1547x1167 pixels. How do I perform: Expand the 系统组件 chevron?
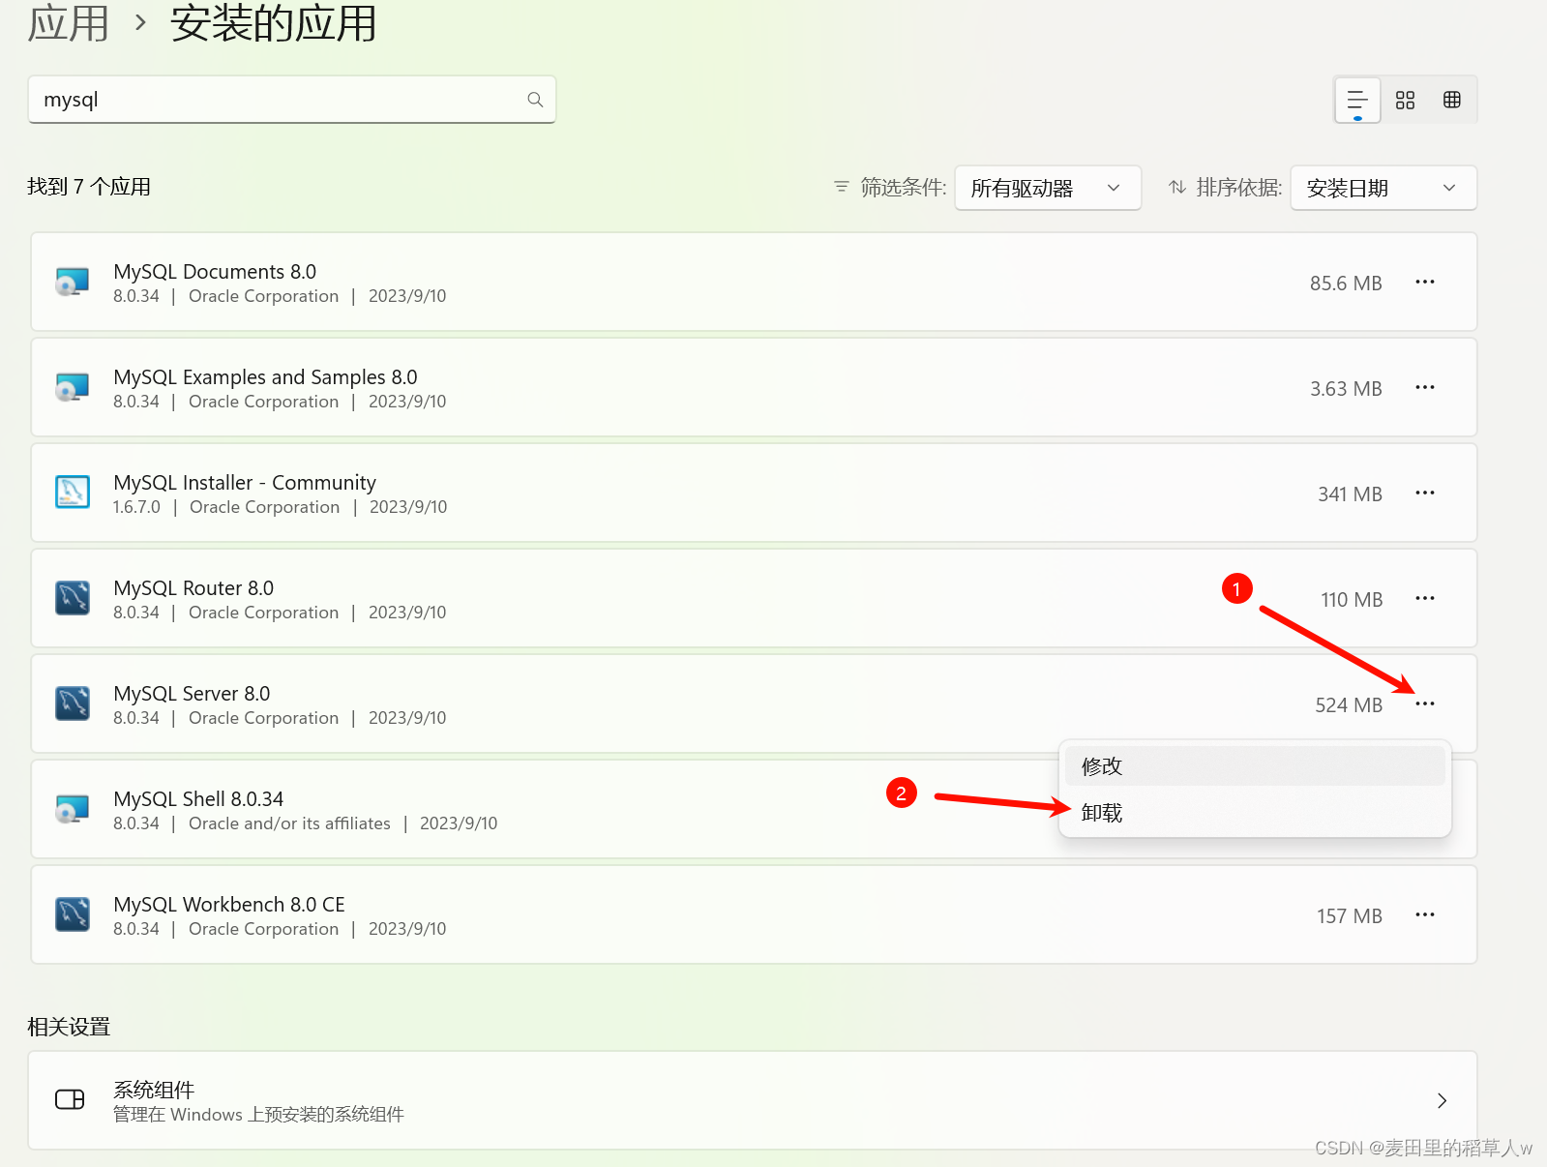1442,1100
